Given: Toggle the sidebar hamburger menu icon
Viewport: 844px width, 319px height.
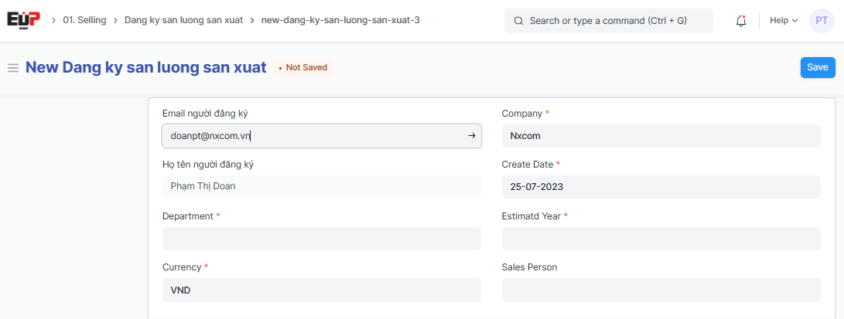Looking at the screenshot, I should (x=13, y=68).
